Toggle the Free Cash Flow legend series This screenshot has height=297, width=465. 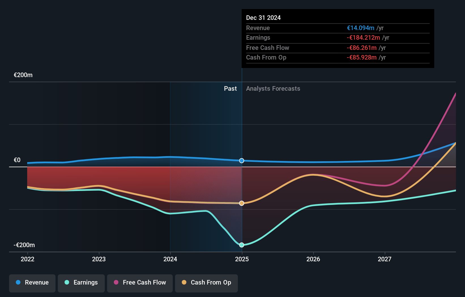140,283
